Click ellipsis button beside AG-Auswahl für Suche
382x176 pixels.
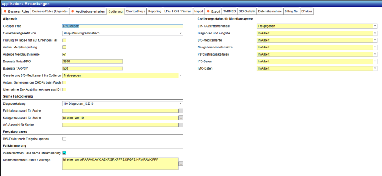point(180,125)
